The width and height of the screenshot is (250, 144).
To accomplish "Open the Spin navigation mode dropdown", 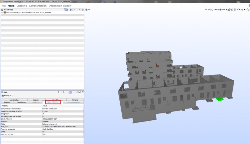I will click(x=218, y=10).
